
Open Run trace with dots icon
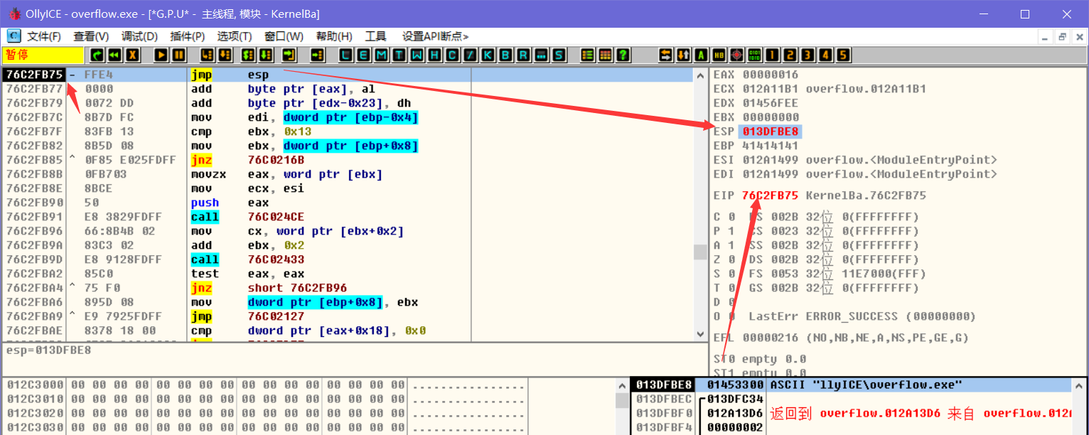(541, 55)
